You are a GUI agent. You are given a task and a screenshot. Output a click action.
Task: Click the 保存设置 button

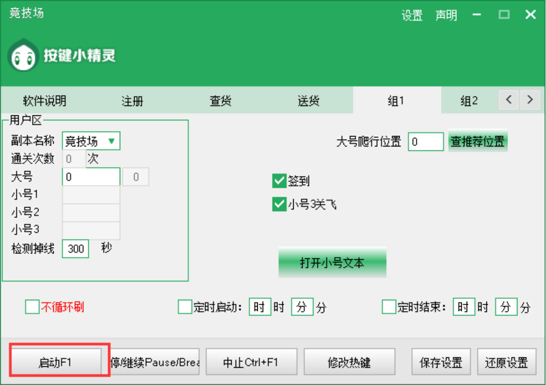(441, 363)
